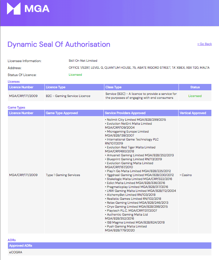Screen dimensions: 219x260
Task: Click the Class Type column header
Action: click(113, 87)
